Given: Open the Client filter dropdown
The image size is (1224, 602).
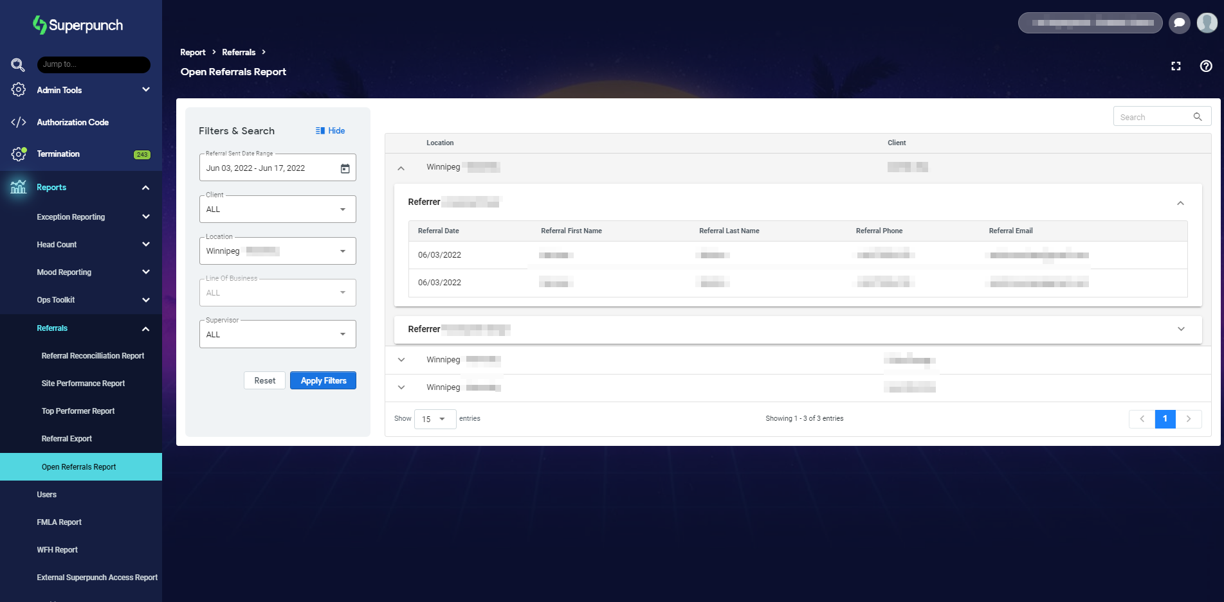Looking at the screenshot, I should tap(277, 209).
